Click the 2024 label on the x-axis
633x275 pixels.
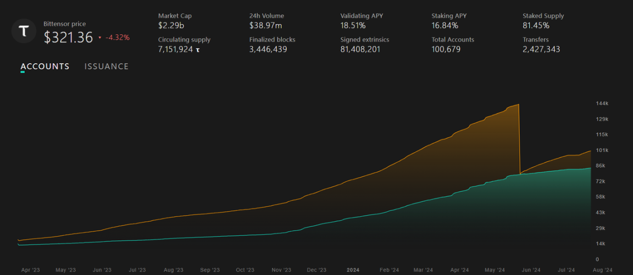point(353,270)
